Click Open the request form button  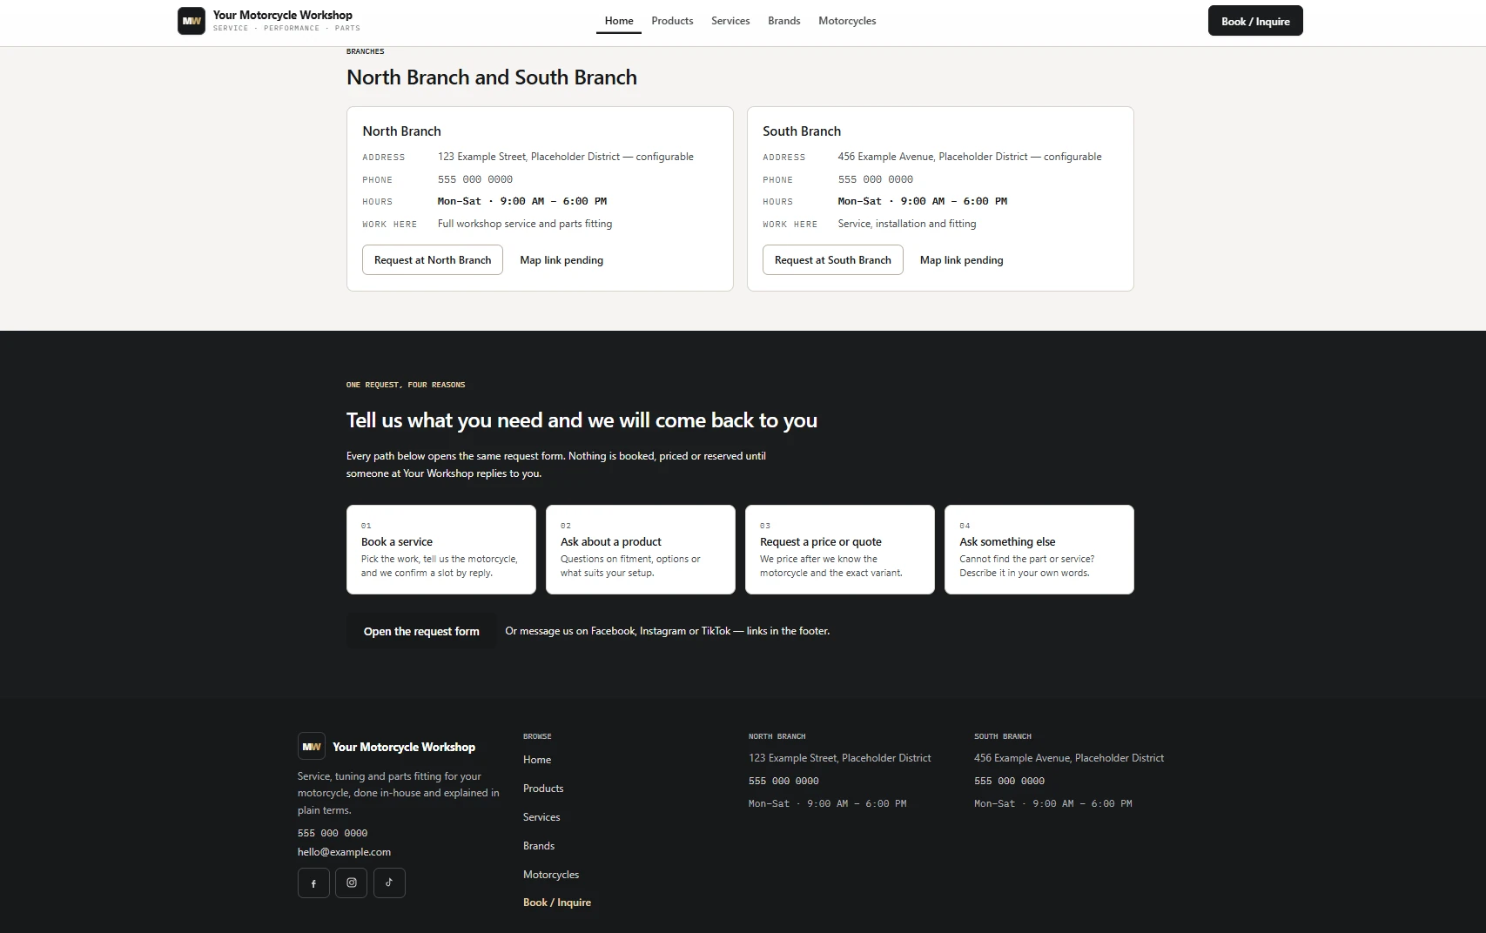pos(421,631)
